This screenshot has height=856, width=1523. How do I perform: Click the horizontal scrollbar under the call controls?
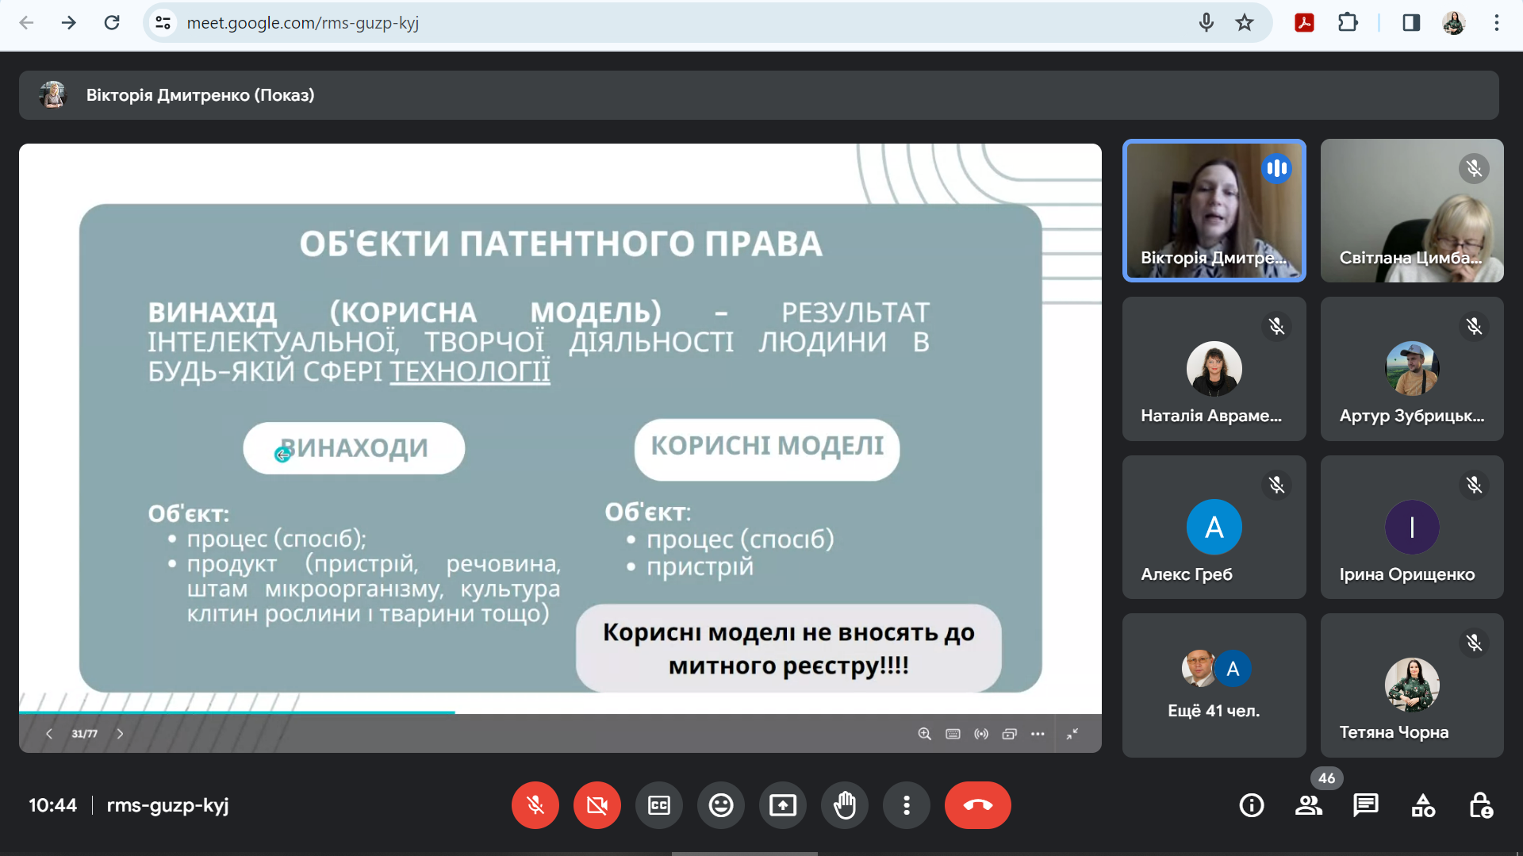point(744,854)
